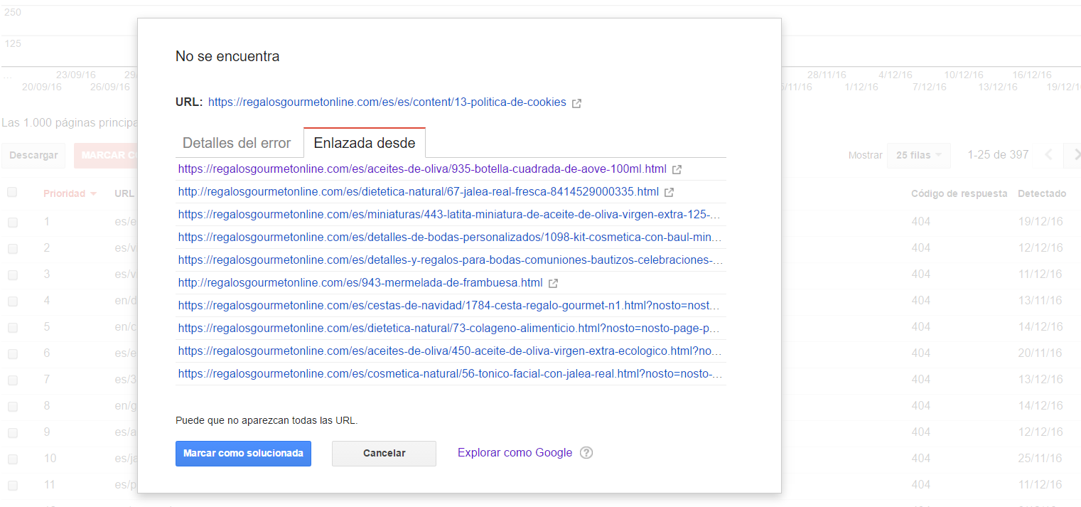Open the cesta-regalo-gourmet-n1 link
Image resolution: width=1081 pixels, height=507 pixels.
click(x=449, y=306)
